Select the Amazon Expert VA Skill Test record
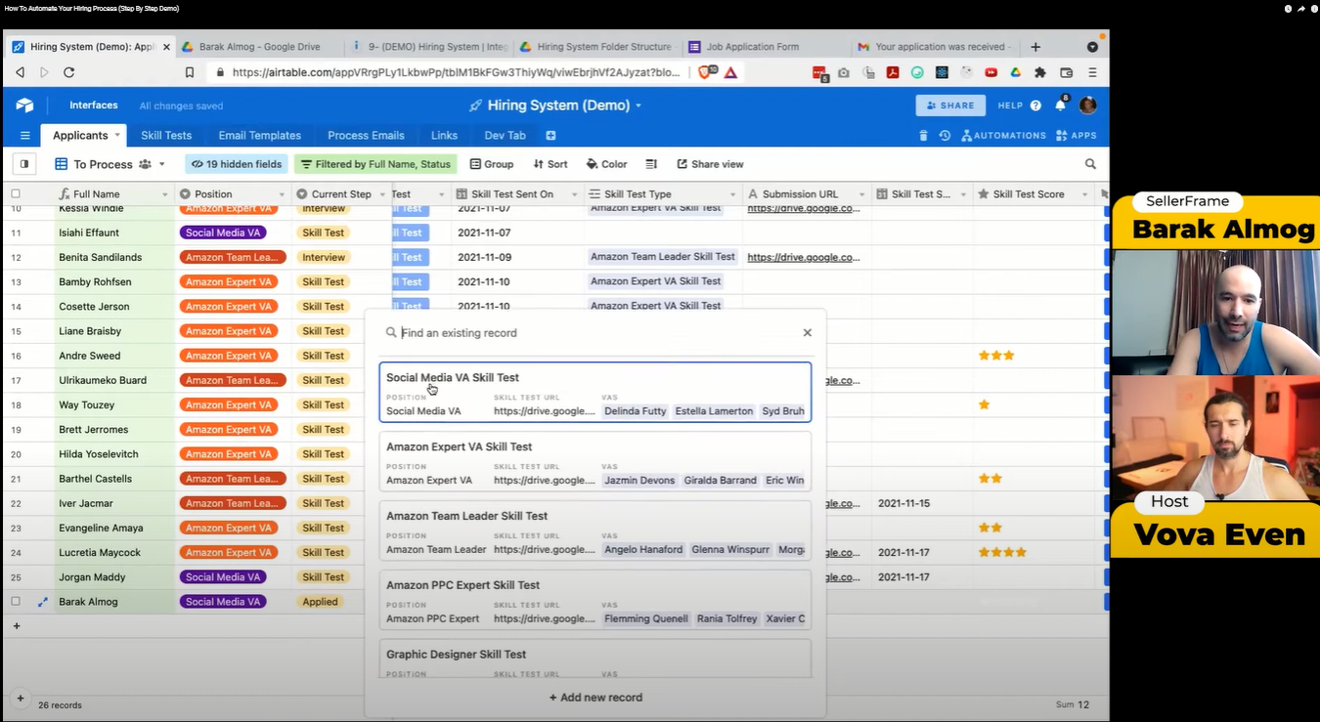 [x=595, y=462]
